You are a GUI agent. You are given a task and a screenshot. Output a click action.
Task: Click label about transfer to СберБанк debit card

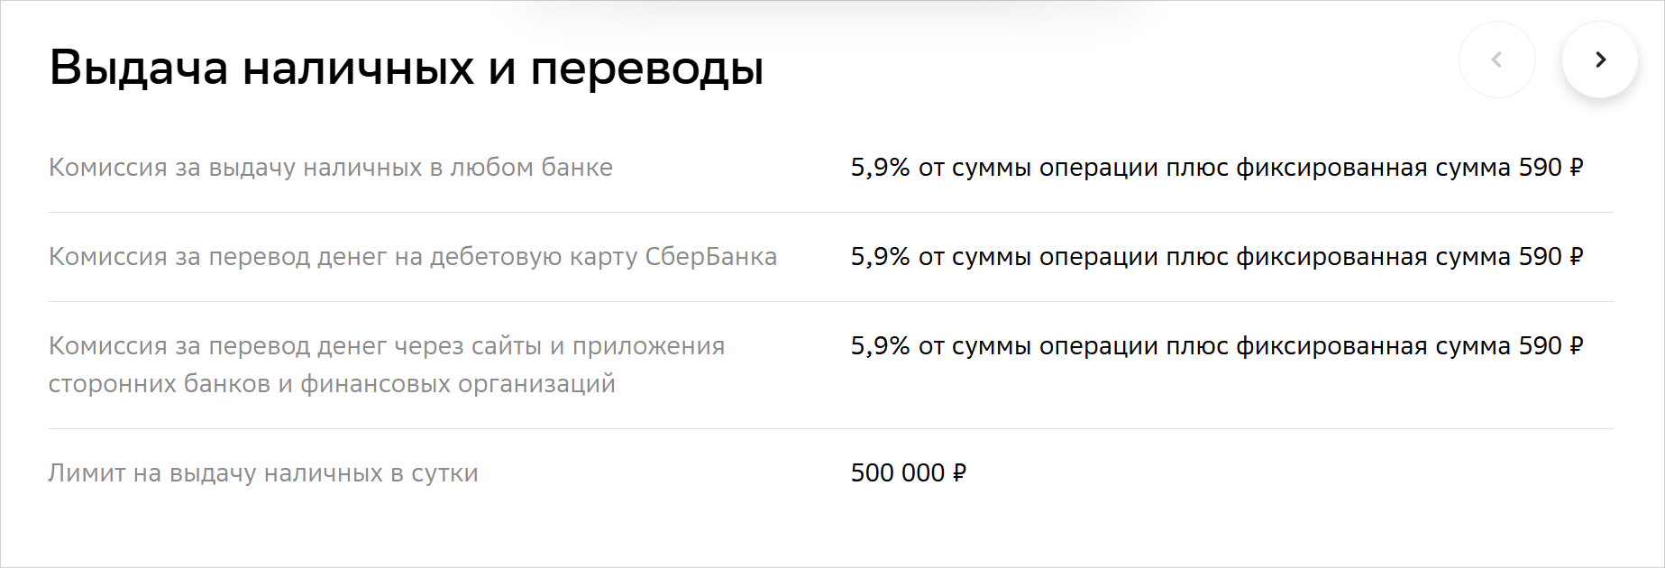[412, 257]
